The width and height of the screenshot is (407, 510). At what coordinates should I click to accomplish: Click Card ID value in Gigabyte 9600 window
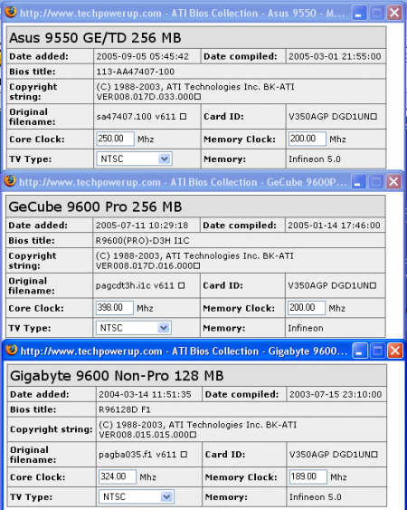coord(333,455)
